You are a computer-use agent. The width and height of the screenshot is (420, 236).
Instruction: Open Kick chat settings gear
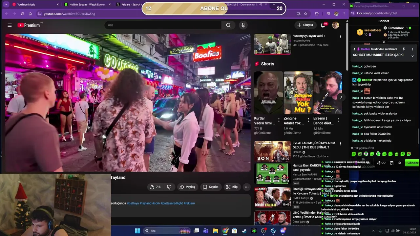pyautogui.click(x=399, y=163)
